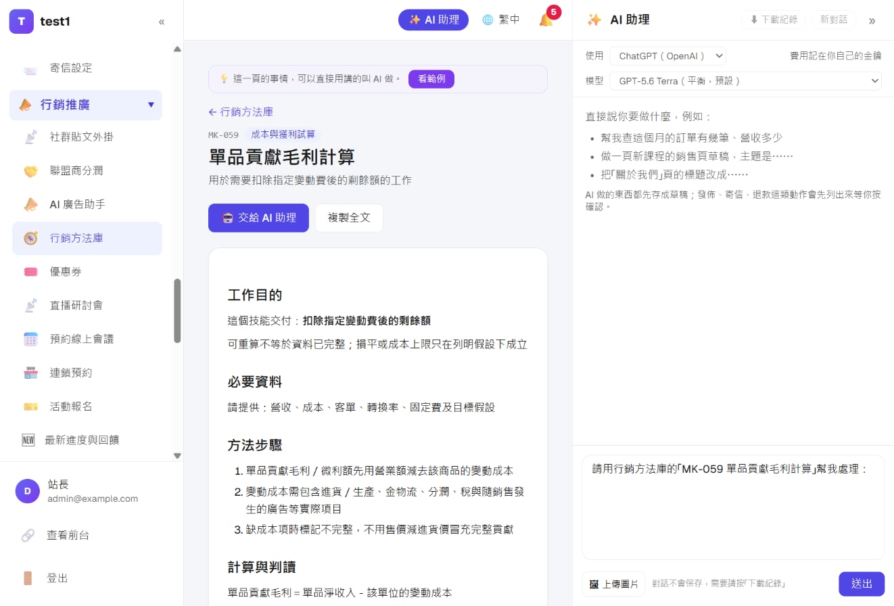Click the T workspace logo icon
894x606 pixels.
pos(21,22)
